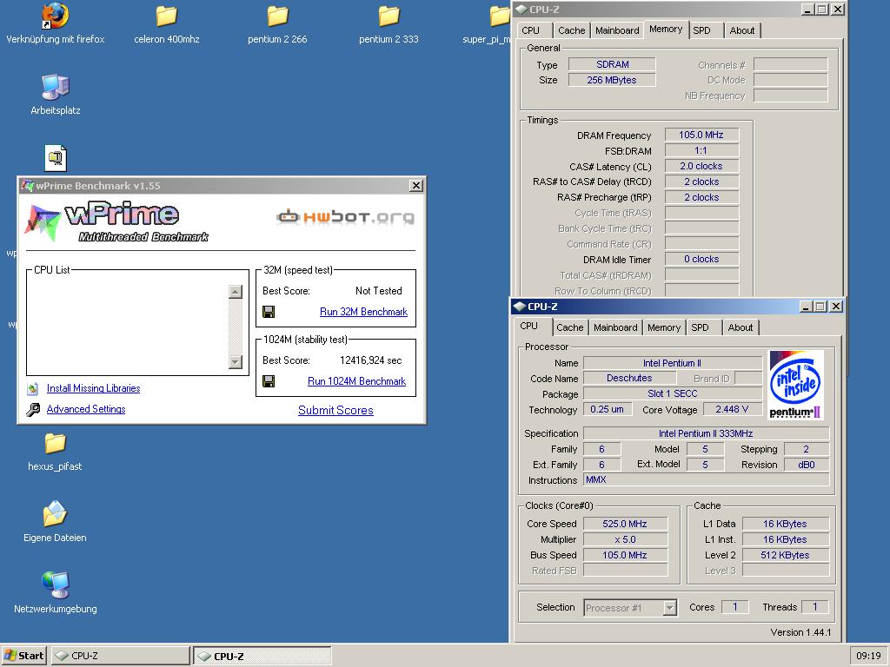Screen dimensions: 890x667
Task: Open the Netzwerkumgebung icon
Action: coord(55,584)
